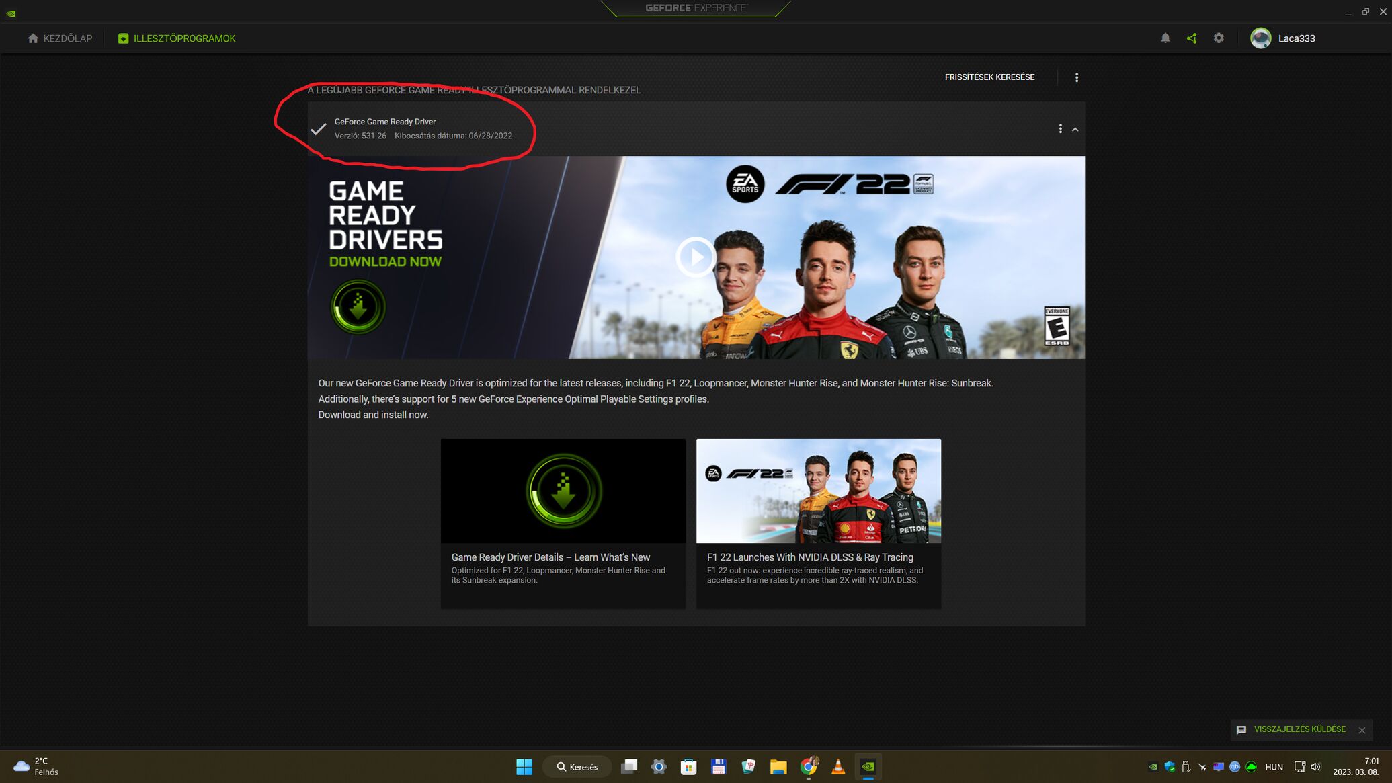Collapse the GeForce Game Ready Driver details
Screen dimensions: 1392x783
pos(1075,129)
